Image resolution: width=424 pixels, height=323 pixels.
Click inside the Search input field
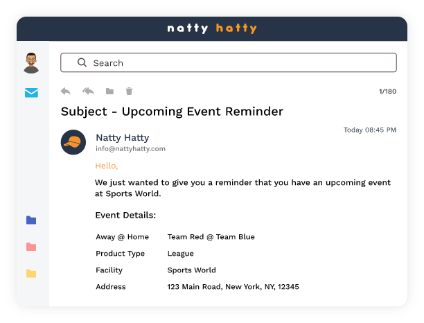click(236, 62)
